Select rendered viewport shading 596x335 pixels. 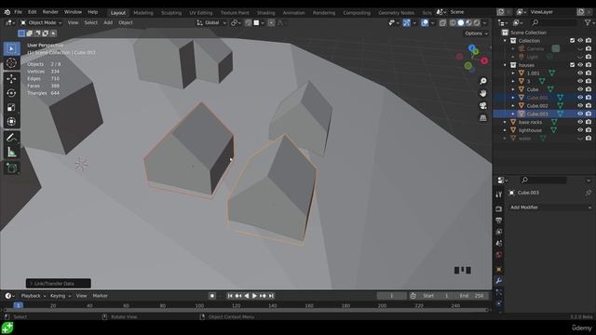(x=477, y=22)
